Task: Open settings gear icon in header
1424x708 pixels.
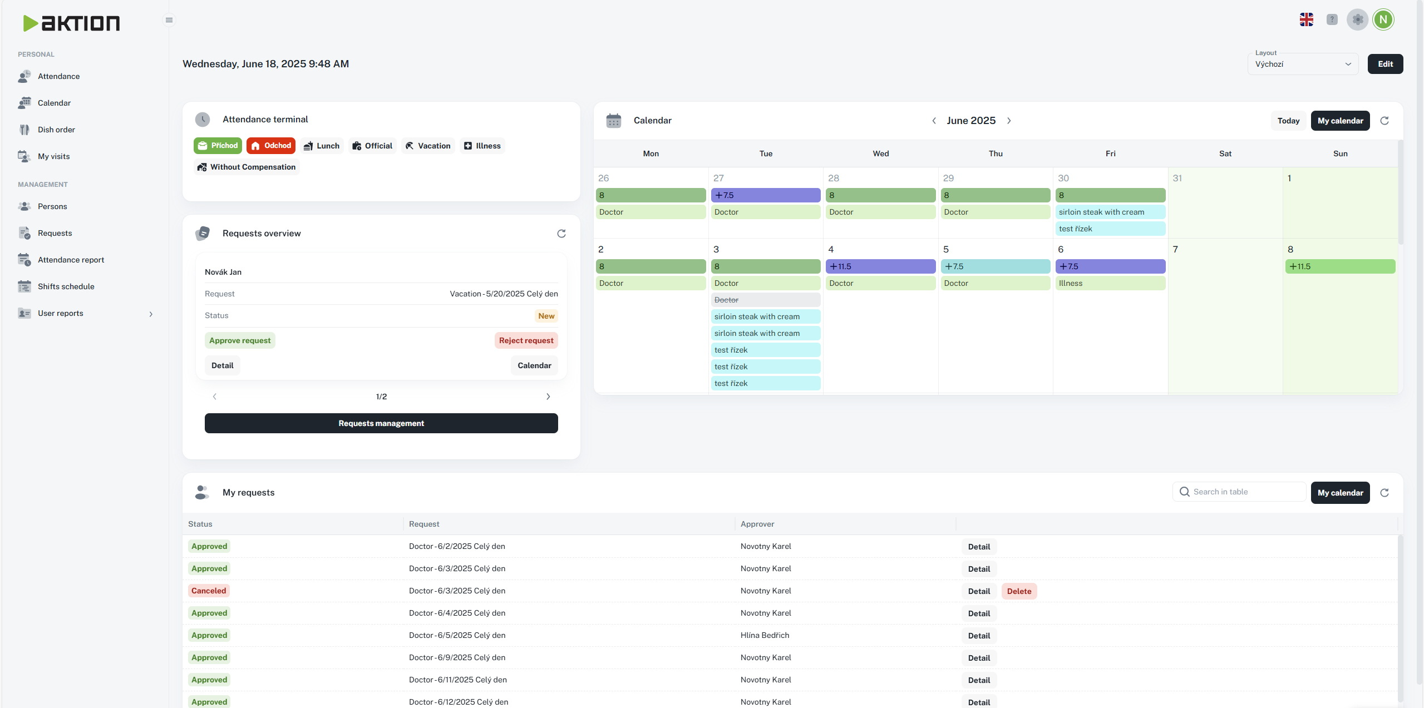Action: (x=1357, y=20)
